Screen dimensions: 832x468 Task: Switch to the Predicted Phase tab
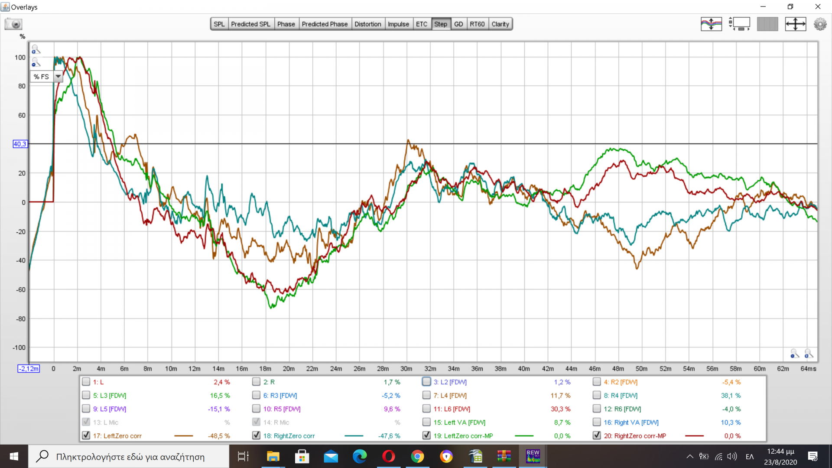click(x=325, y=24)
